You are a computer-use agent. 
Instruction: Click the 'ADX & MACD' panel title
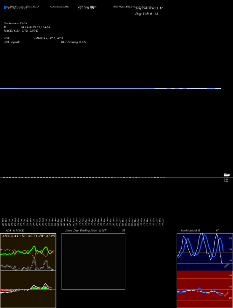point(15,231)
